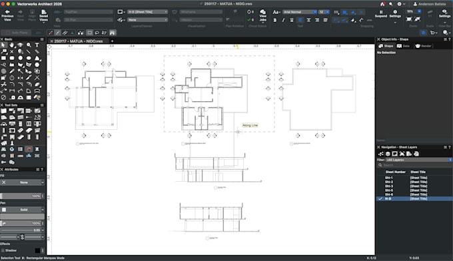The width and height of the screenshot is (453, 261).
Task: Open Anderson Batista account menu
Action: (x=429, y=4)
